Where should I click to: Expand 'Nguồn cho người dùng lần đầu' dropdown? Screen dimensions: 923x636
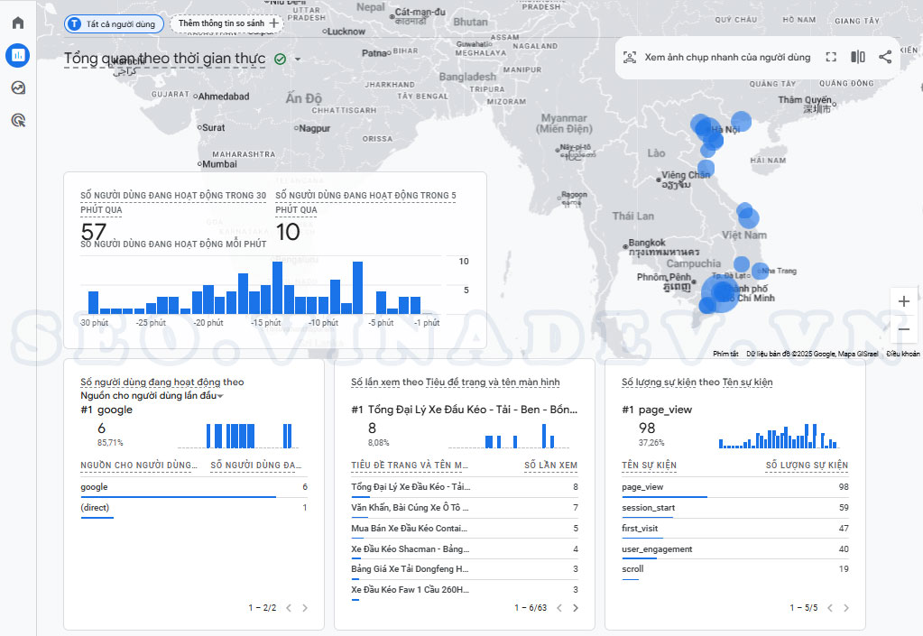coord(219,396)
